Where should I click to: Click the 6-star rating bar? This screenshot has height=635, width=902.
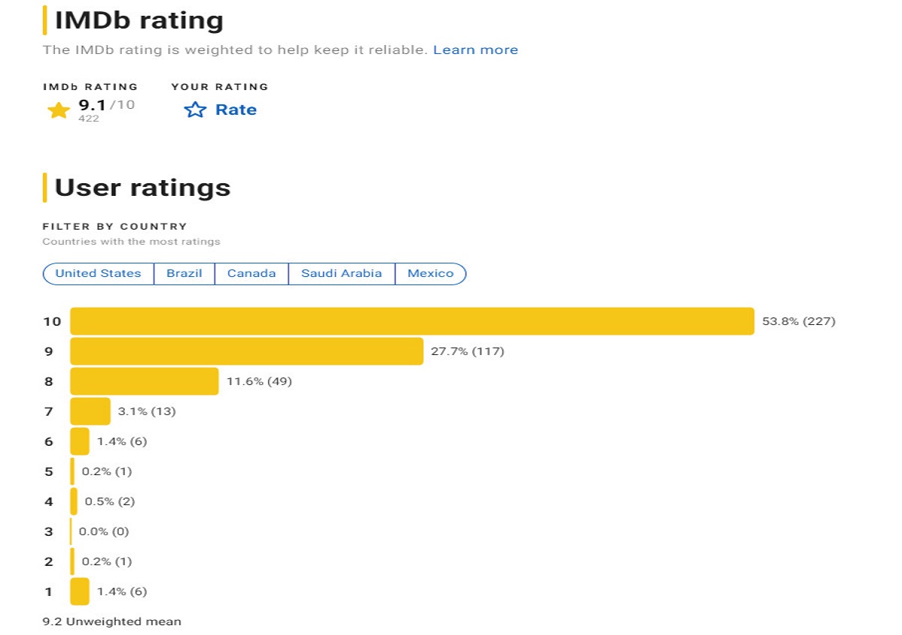coord(80,441)
